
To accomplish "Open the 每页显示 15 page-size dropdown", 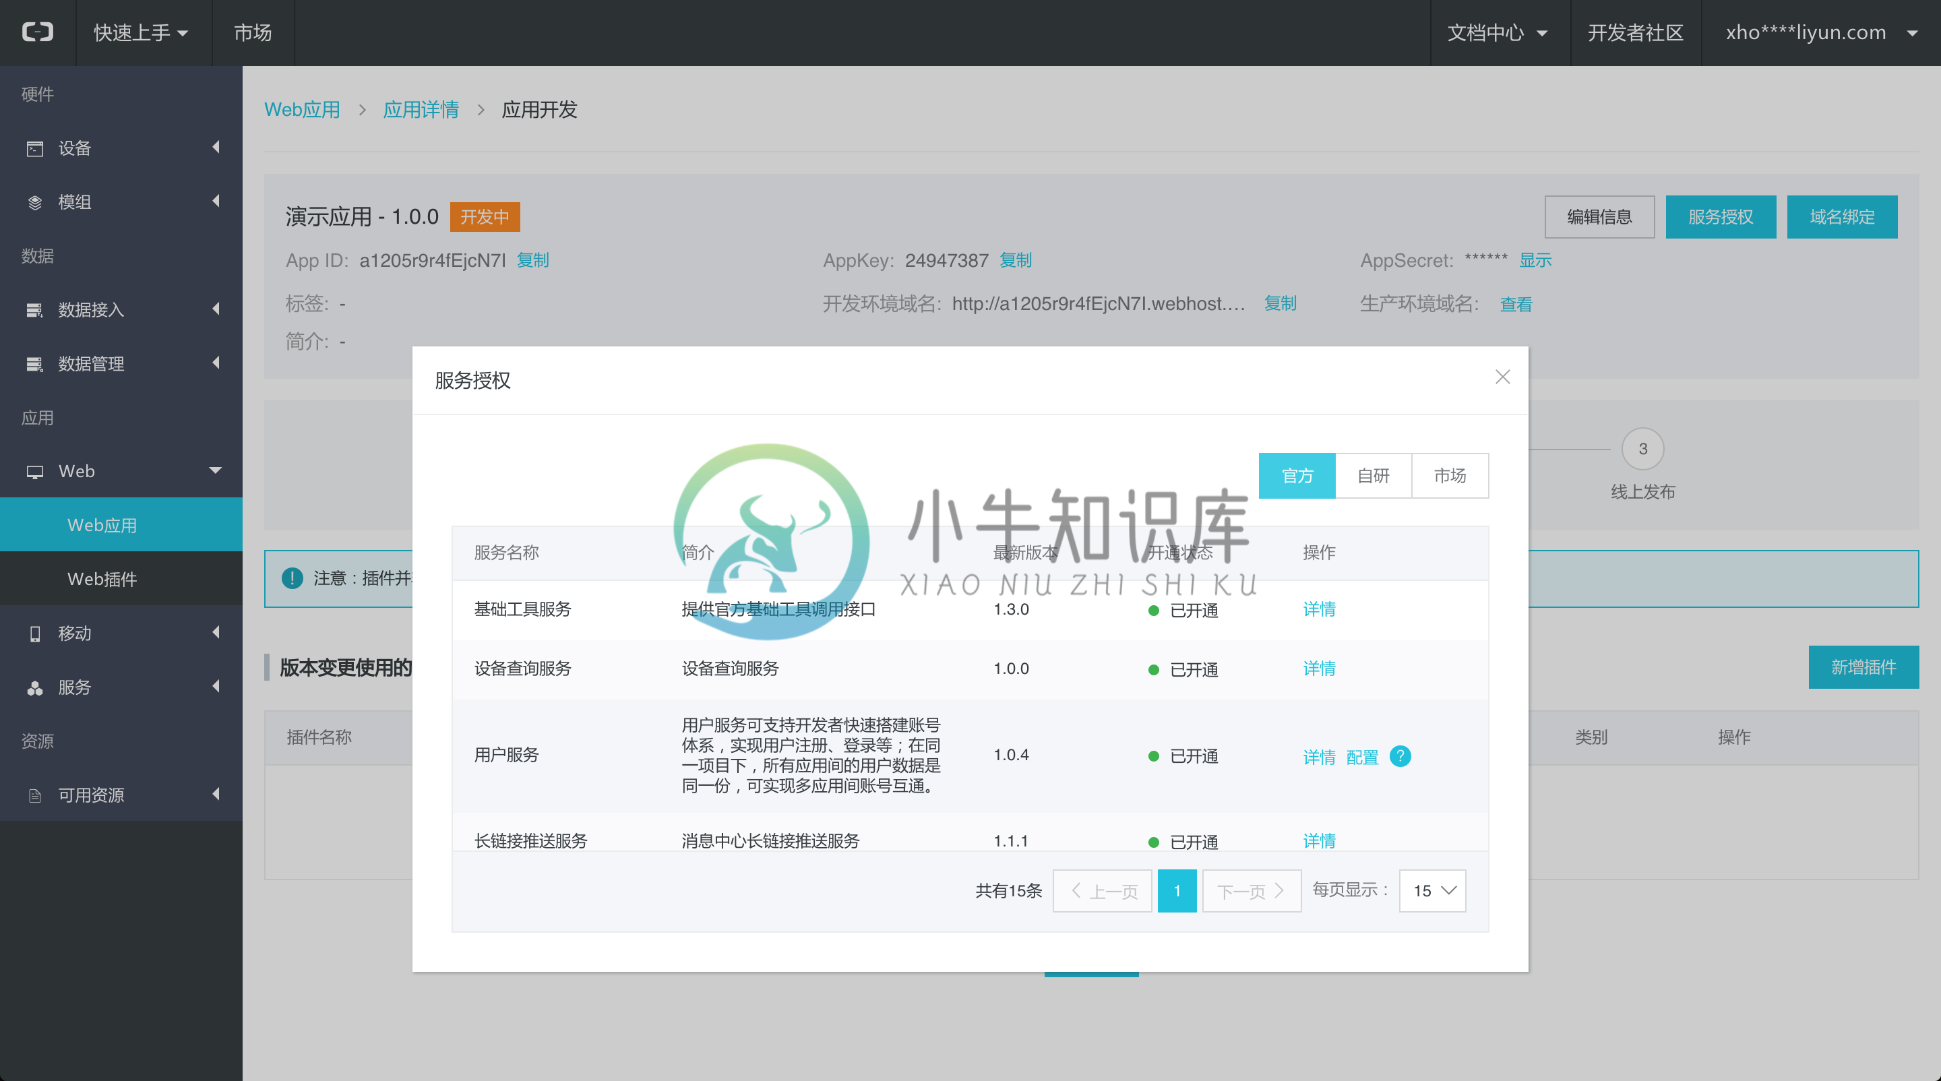I will coord(1432,891).
